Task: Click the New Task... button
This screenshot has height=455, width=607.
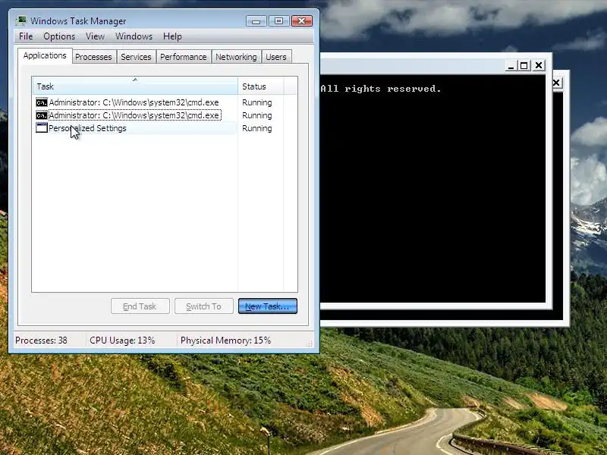Action: [x=268, y=306]
